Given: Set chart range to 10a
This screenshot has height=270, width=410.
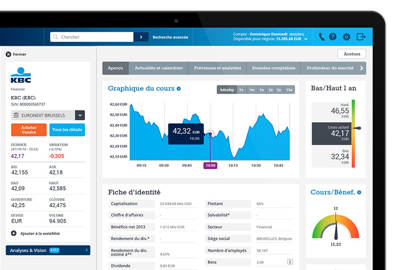Looking at the screenshot, I should point(289,90).
